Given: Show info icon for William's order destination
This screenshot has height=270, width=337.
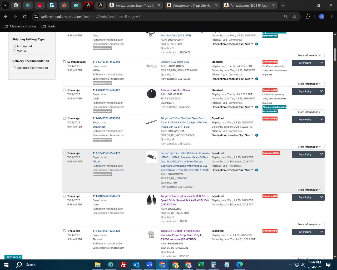Looking at the screenshot, I should [257, 79].
